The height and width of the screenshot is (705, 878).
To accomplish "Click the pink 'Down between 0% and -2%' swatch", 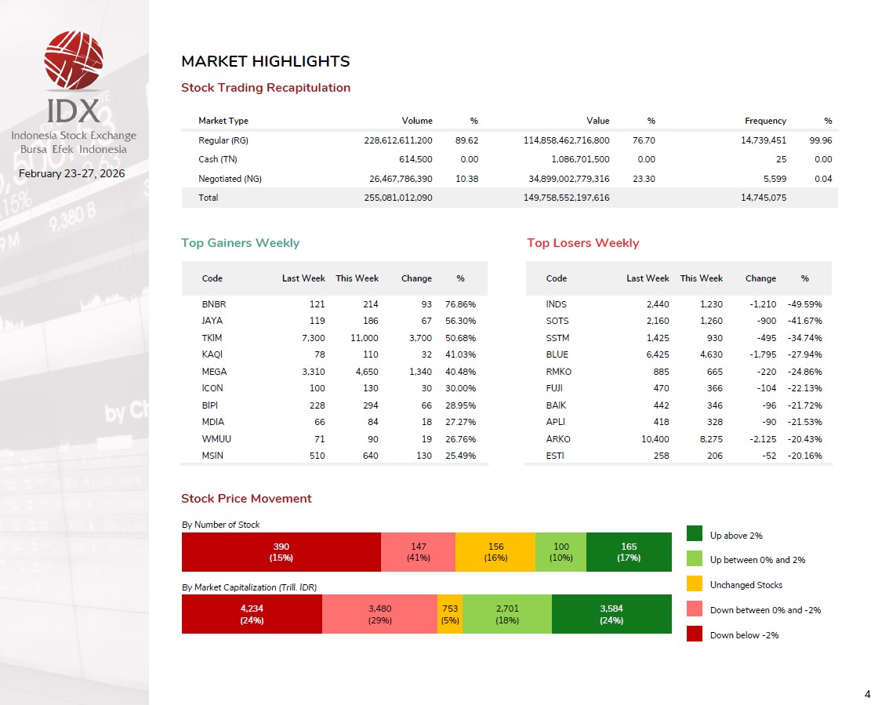I will (x=695, y=609).
